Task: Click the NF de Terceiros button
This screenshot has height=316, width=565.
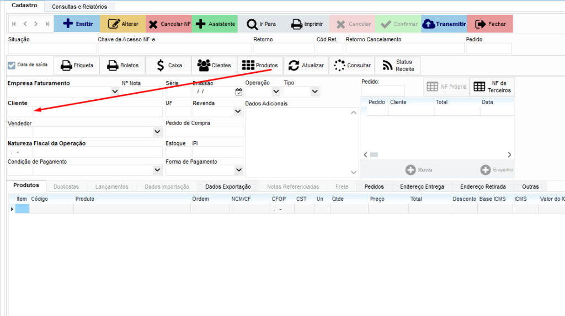Action: click(492, 87)
